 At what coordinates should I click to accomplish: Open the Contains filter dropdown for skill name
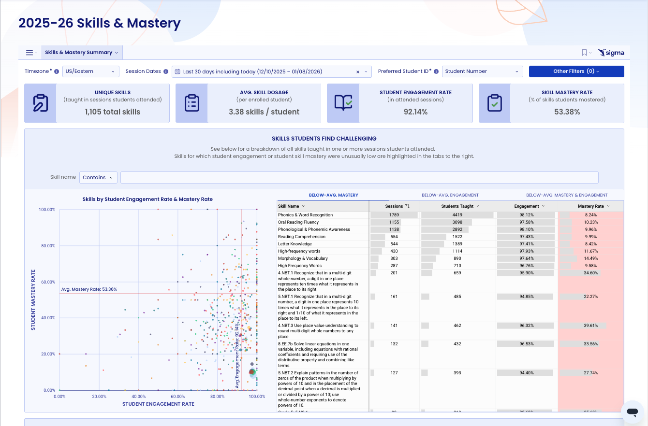click(98, 177)
